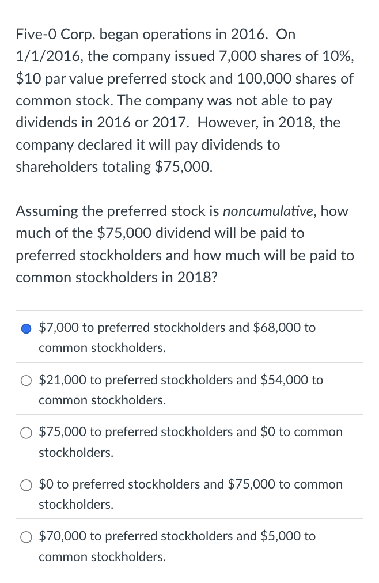The width and height of the screenshot is (379, 583).
Task: Click the option stating $0 to common stockholders
Action: pos(190,432)
